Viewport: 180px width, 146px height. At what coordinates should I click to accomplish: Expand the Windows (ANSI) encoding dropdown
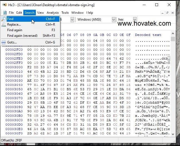(x=114, y=20)
